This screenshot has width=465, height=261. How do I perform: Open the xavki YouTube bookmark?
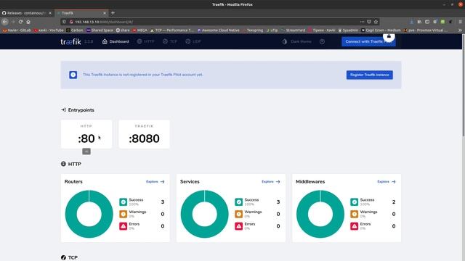pyautogui.click(x=49, y=30)
